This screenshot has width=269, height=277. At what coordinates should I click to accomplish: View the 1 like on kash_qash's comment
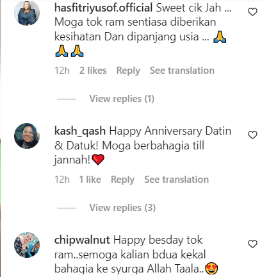90,180
